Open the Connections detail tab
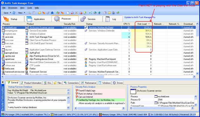The image size is (200, 117). [x=71, y=83]
